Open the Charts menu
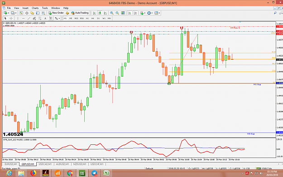Screen dimensions: 283x177 point(35,8)
